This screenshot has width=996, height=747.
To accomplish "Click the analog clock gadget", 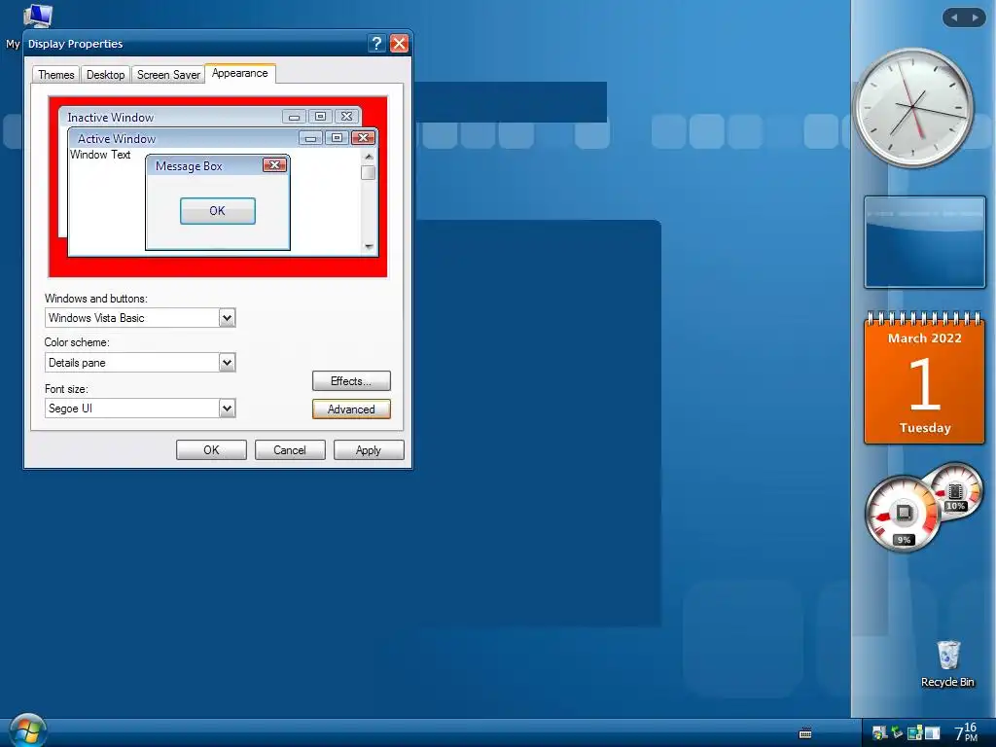I will click(x=913, y=108).
